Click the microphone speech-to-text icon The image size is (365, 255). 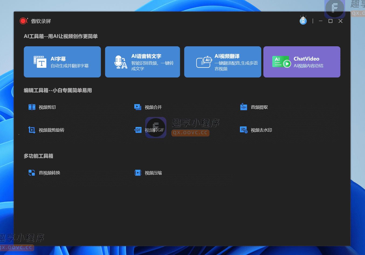pos(120,62)
